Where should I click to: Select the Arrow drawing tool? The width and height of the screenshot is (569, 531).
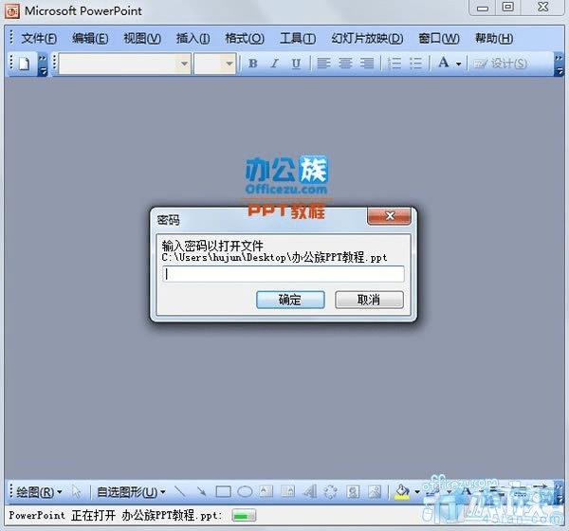pyautogui.click(x=201, y=492)
